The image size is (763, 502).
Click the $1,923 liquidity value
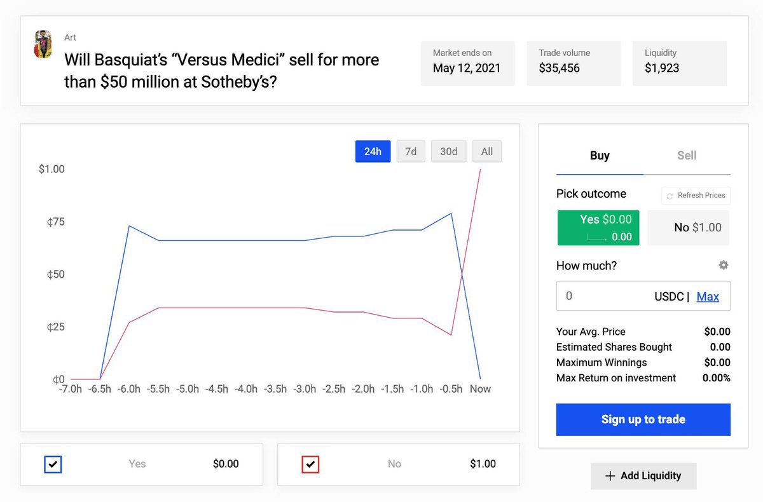662,68
